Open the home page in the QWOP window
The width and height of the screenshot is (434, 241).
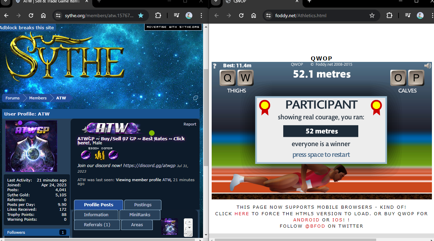[x=254, y=15]
